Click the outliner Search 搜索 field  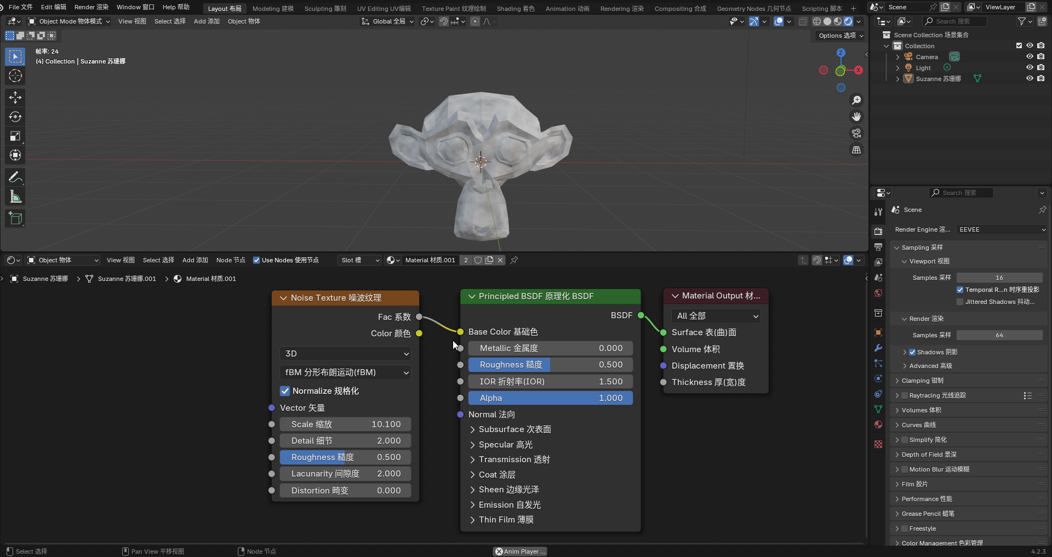(x=955, y=21)
